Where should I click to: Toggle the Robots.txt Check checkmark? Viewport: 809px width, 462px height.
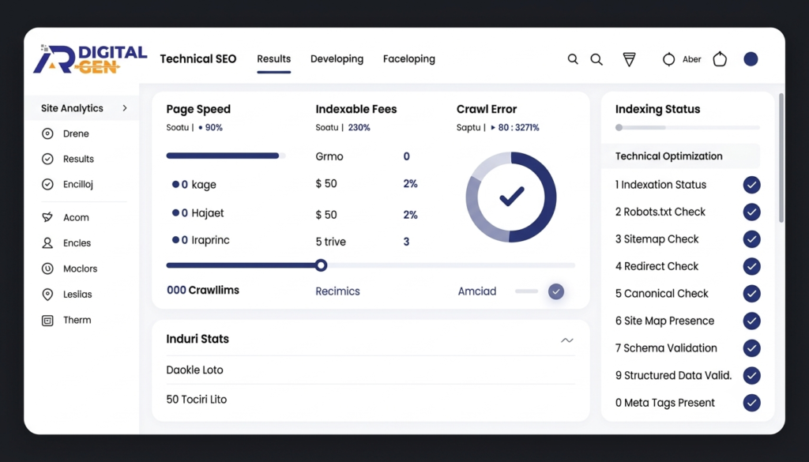(752, 212)
